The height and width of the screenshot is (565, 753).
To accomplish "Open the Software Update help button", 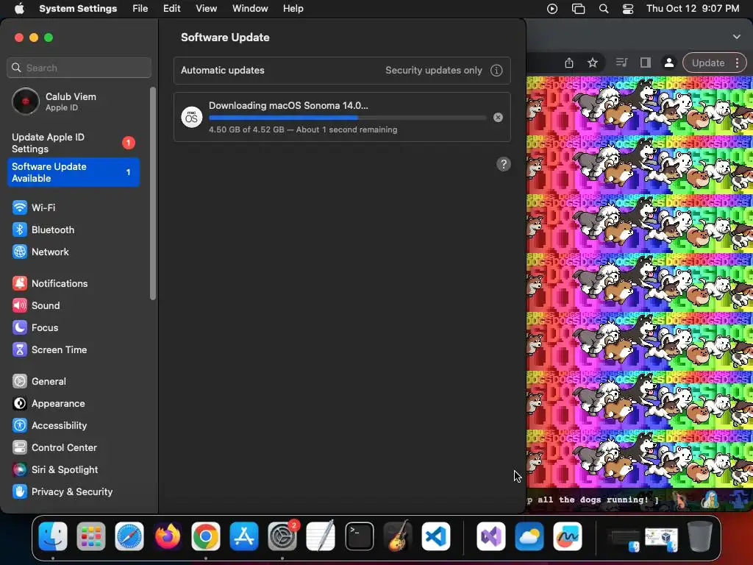I will pos(503,164).
